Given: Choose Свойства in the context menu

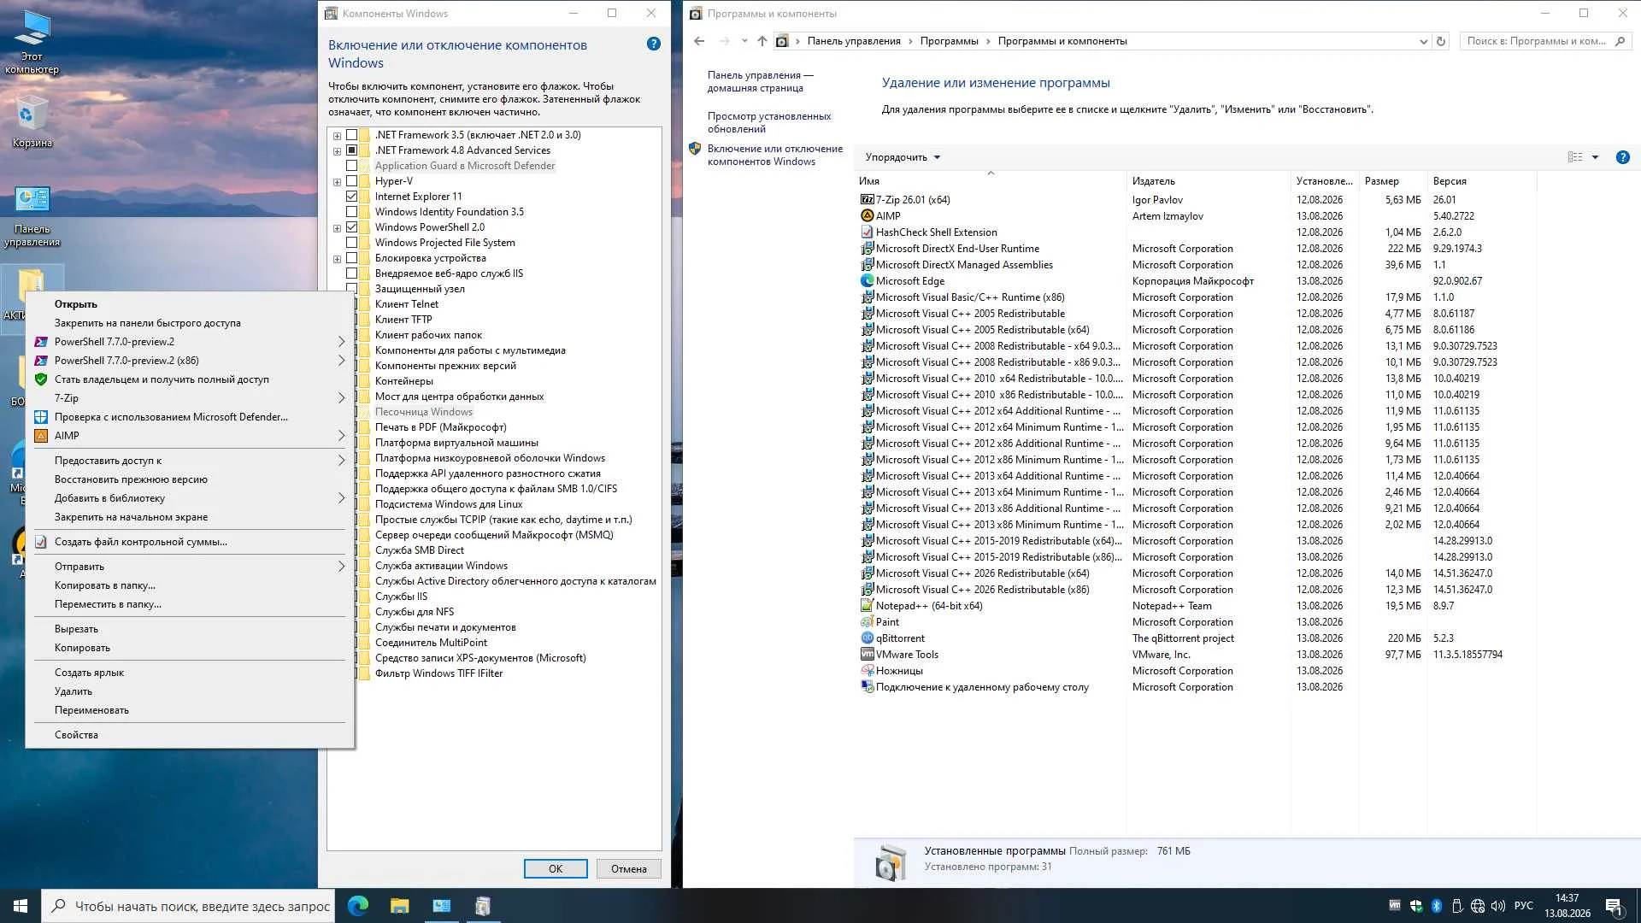Looking at the screenshot, I should (190, 735).
